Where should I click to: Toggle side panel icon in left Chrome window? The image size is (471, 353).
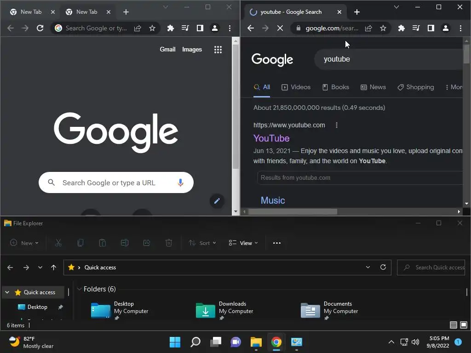pyautogui.click(x=200, y=28)
